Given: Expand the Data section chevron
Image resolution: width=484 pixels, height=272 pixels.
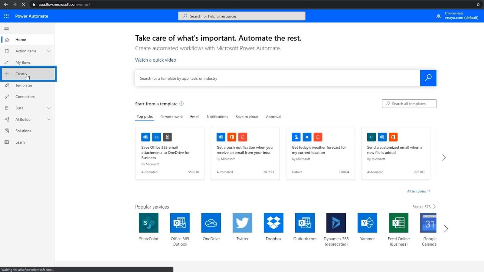Looking at the screenshot, I should (x=49, y=108).
